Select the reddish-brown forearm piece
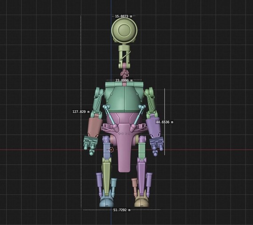Viewport: 253px width, 225px height. 95,127
